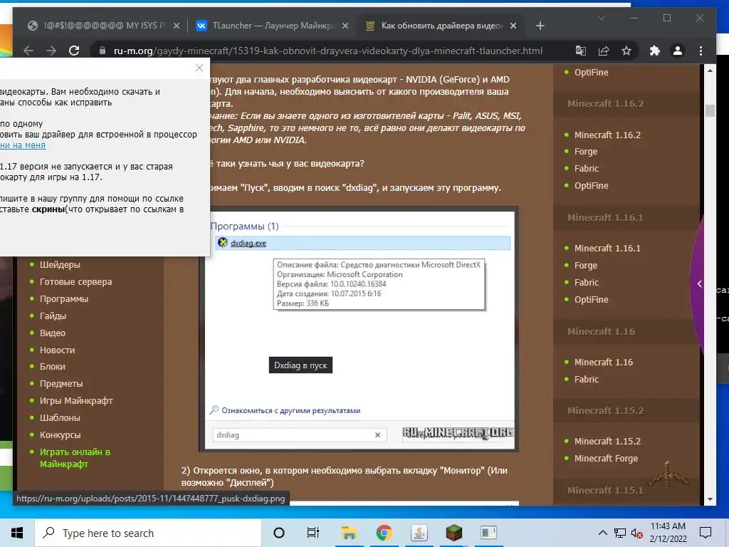
Task: Open Minecraft 1.15.2 download link
Action: pos(607,442)
